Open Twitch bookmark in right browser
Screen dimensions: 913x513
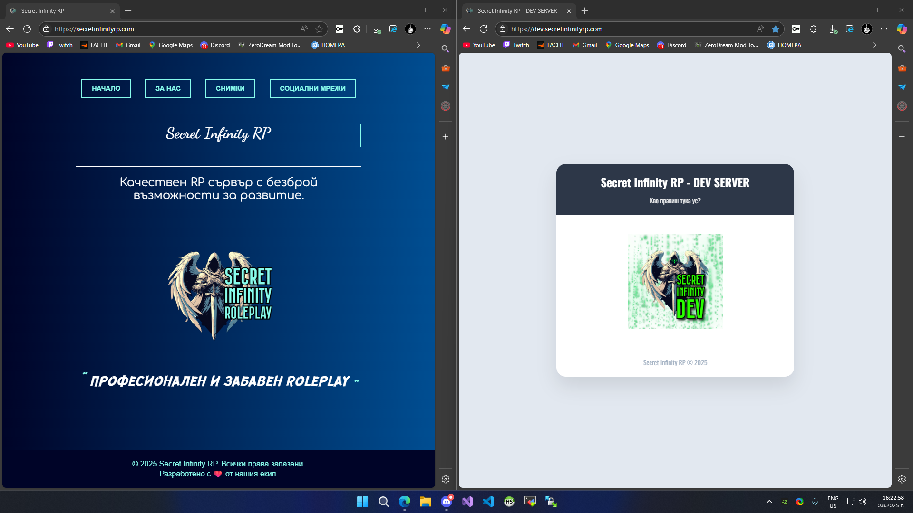point(516,45)
